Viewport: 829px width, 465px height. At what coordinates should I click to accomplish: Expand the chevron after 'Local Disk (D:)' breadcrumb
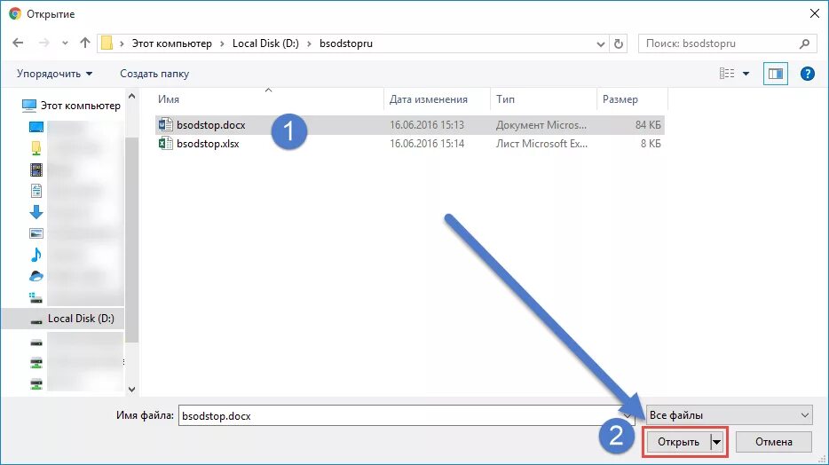click(309, 43)
